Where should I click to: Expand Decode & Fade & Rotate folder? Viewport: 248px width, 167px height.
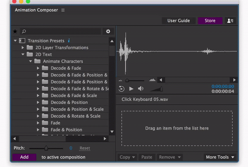(x=38, y=89)
